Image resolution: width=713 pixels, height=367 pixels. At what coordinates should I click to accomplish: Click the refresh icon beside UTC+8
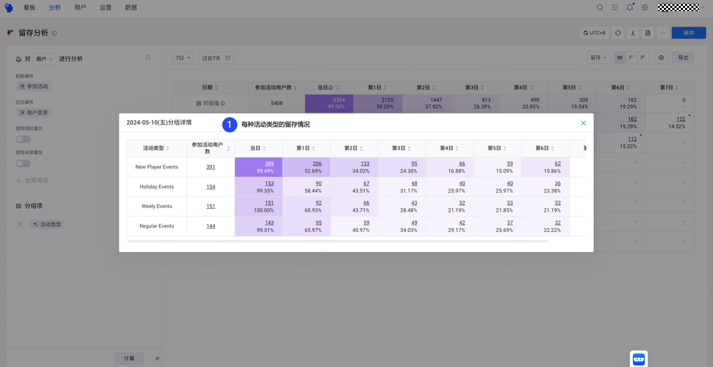click(618, 33)
